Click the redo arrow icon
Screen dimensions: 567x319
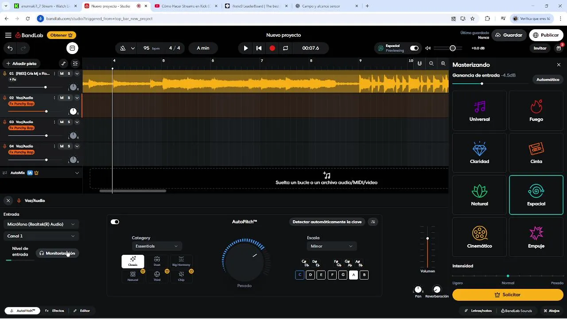[x=23, y=48]
